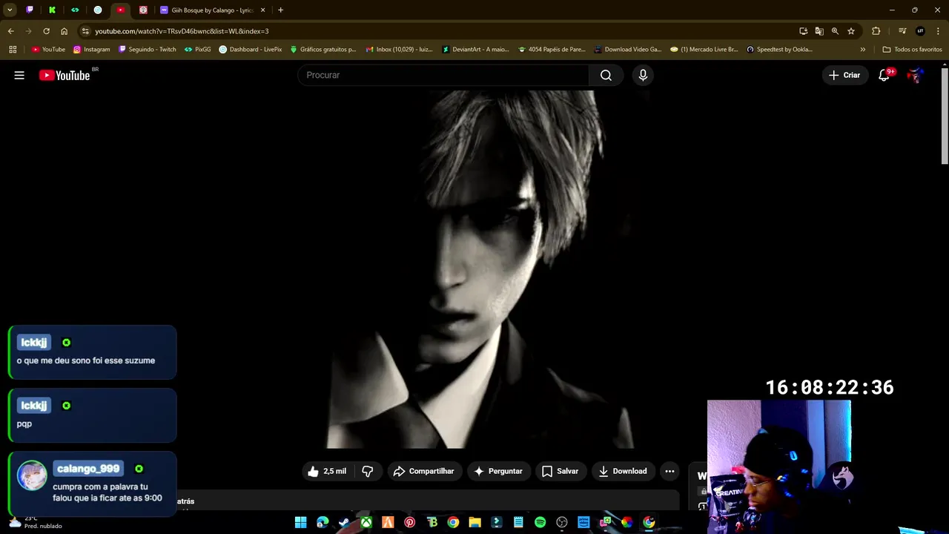Image resolution: width=949 pixels, height=534 pixels.
Task: Open zoom magnifier in address bar
Action: [835, 31]
